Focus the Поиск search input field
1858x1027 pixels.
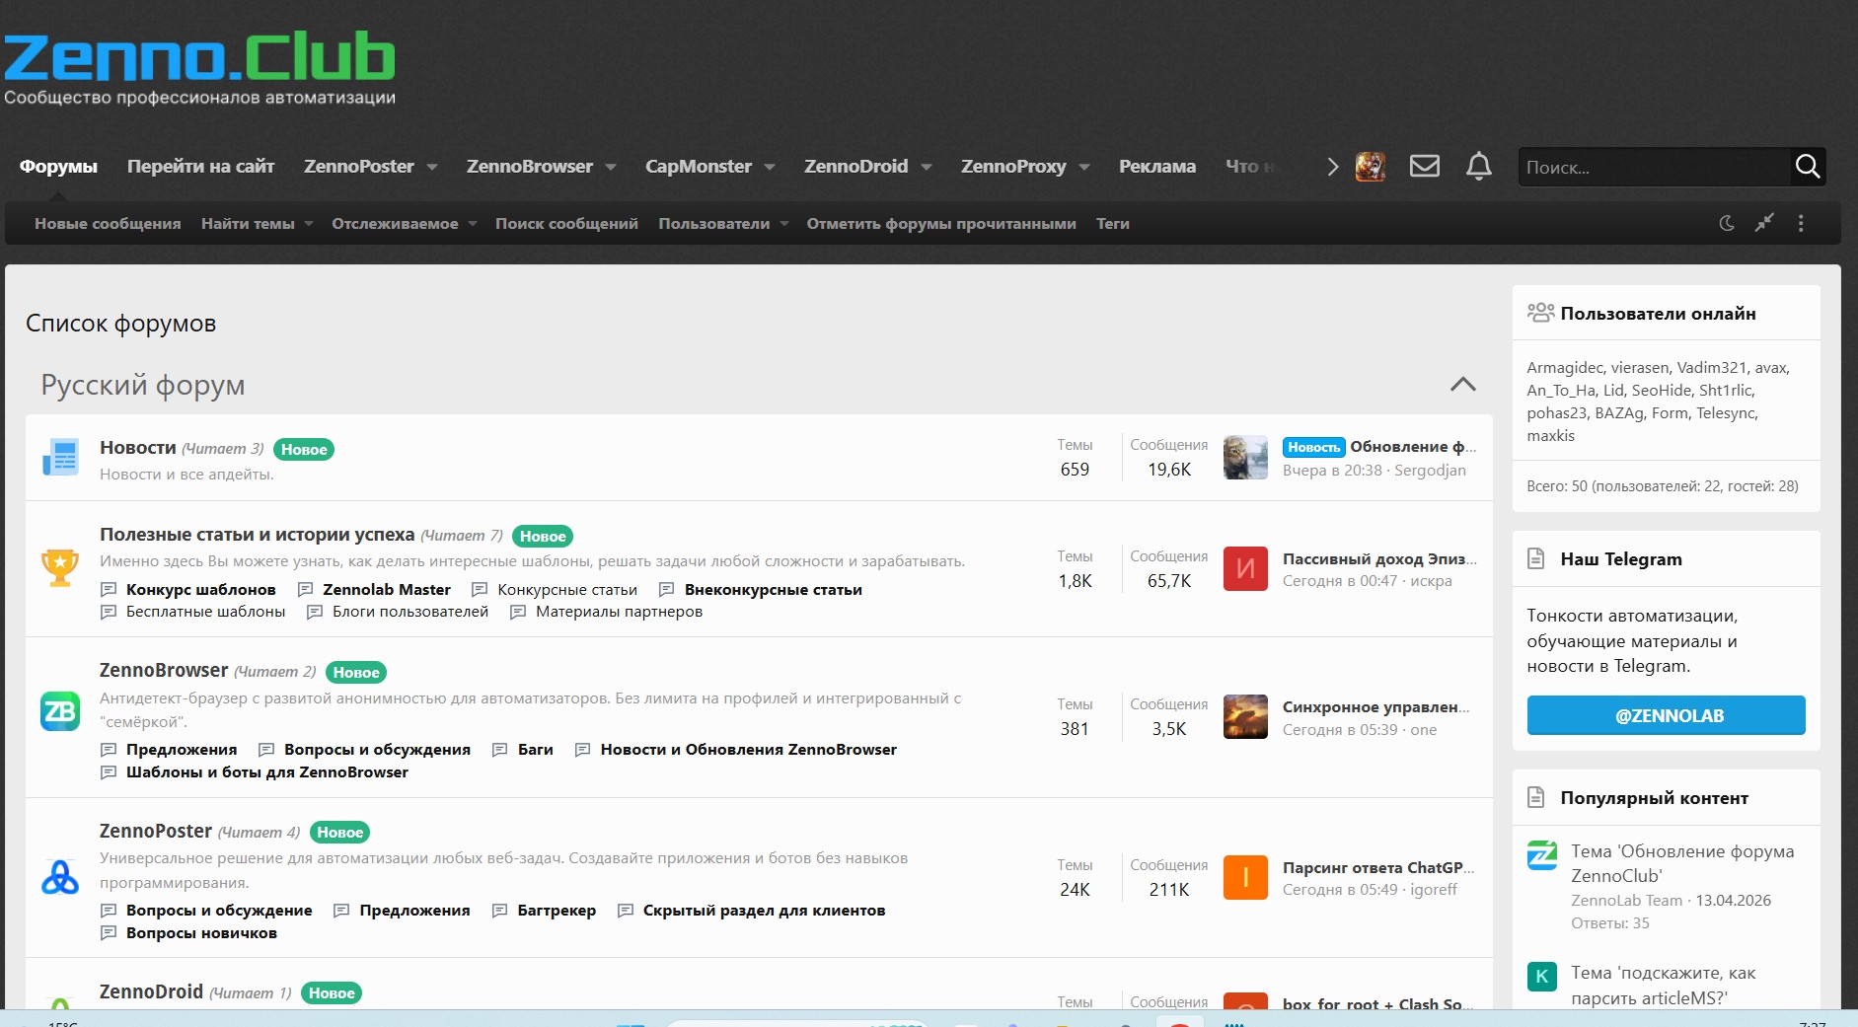click(1655, 167)
